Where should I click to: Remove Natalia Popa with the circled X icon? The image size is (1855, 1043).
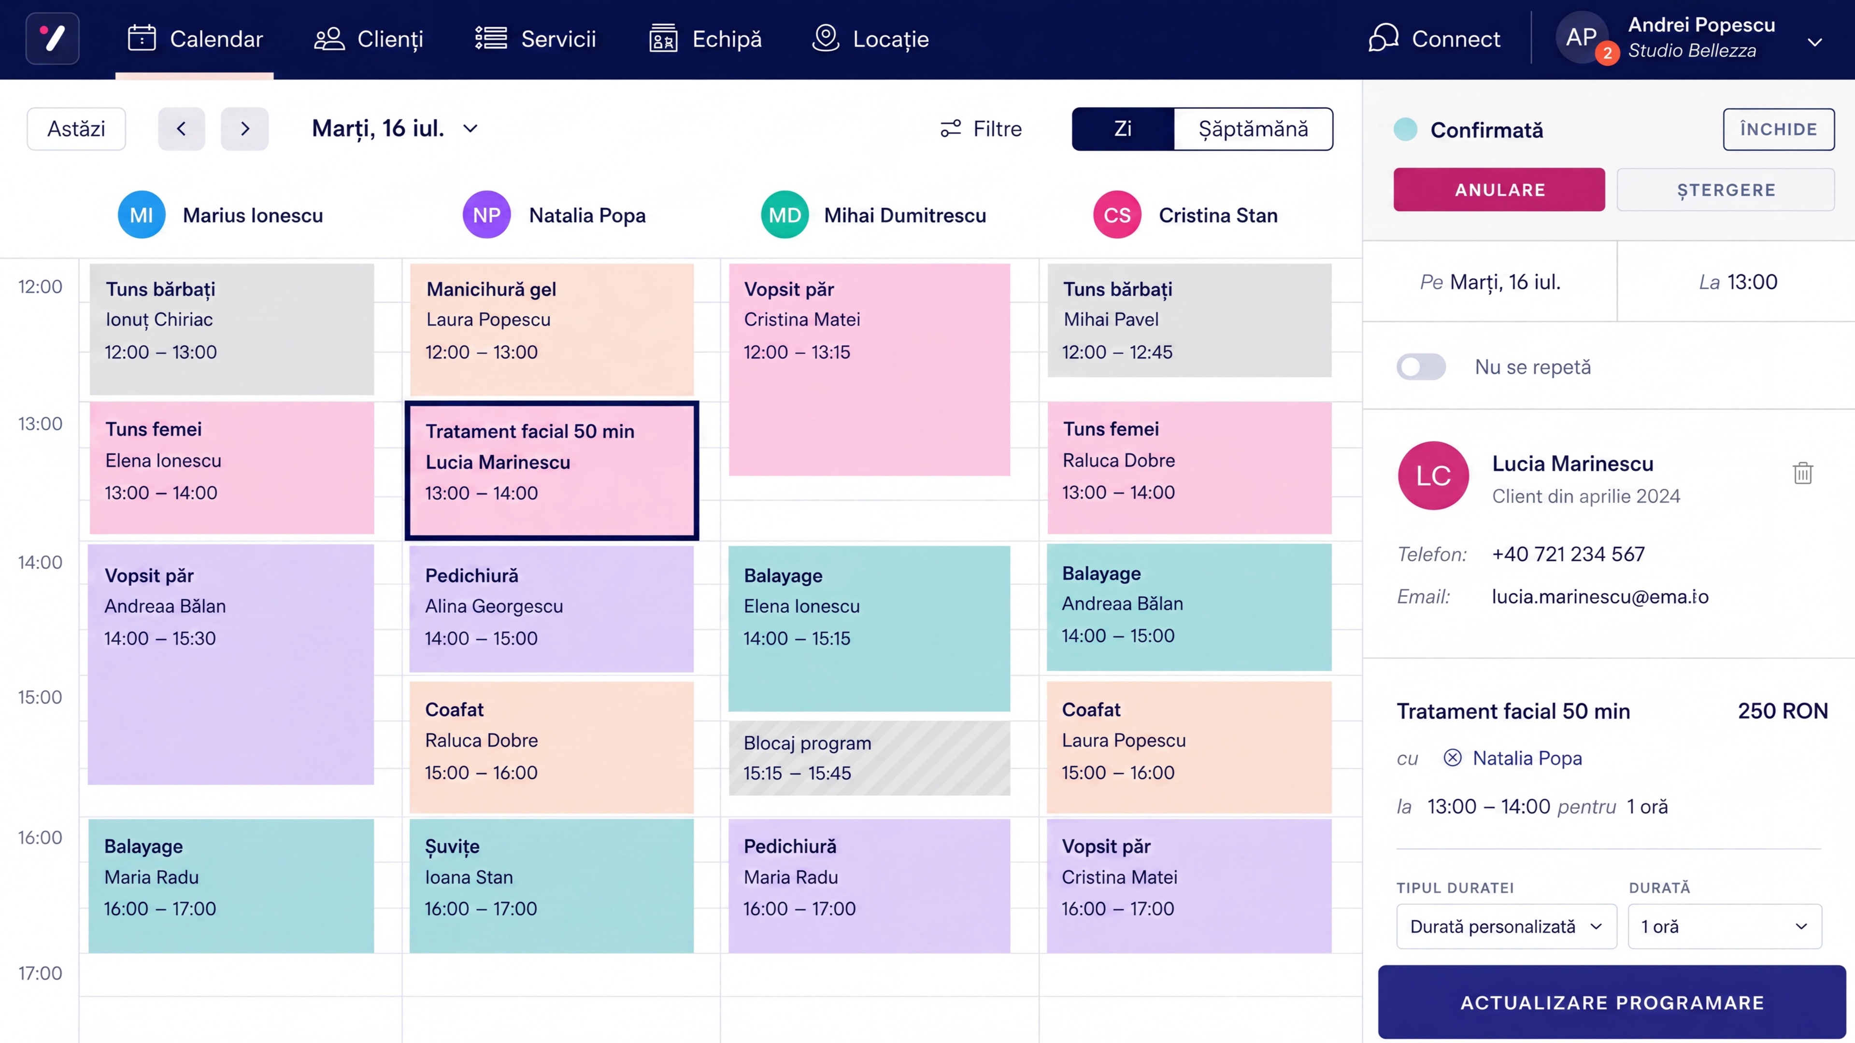pyautogui.click(x=1453, y=758)
